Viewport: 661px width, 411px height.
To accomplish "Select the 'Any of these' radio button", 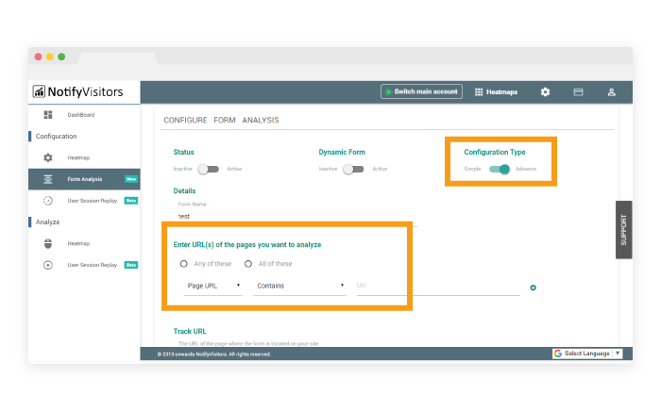I will pos(184,264).
